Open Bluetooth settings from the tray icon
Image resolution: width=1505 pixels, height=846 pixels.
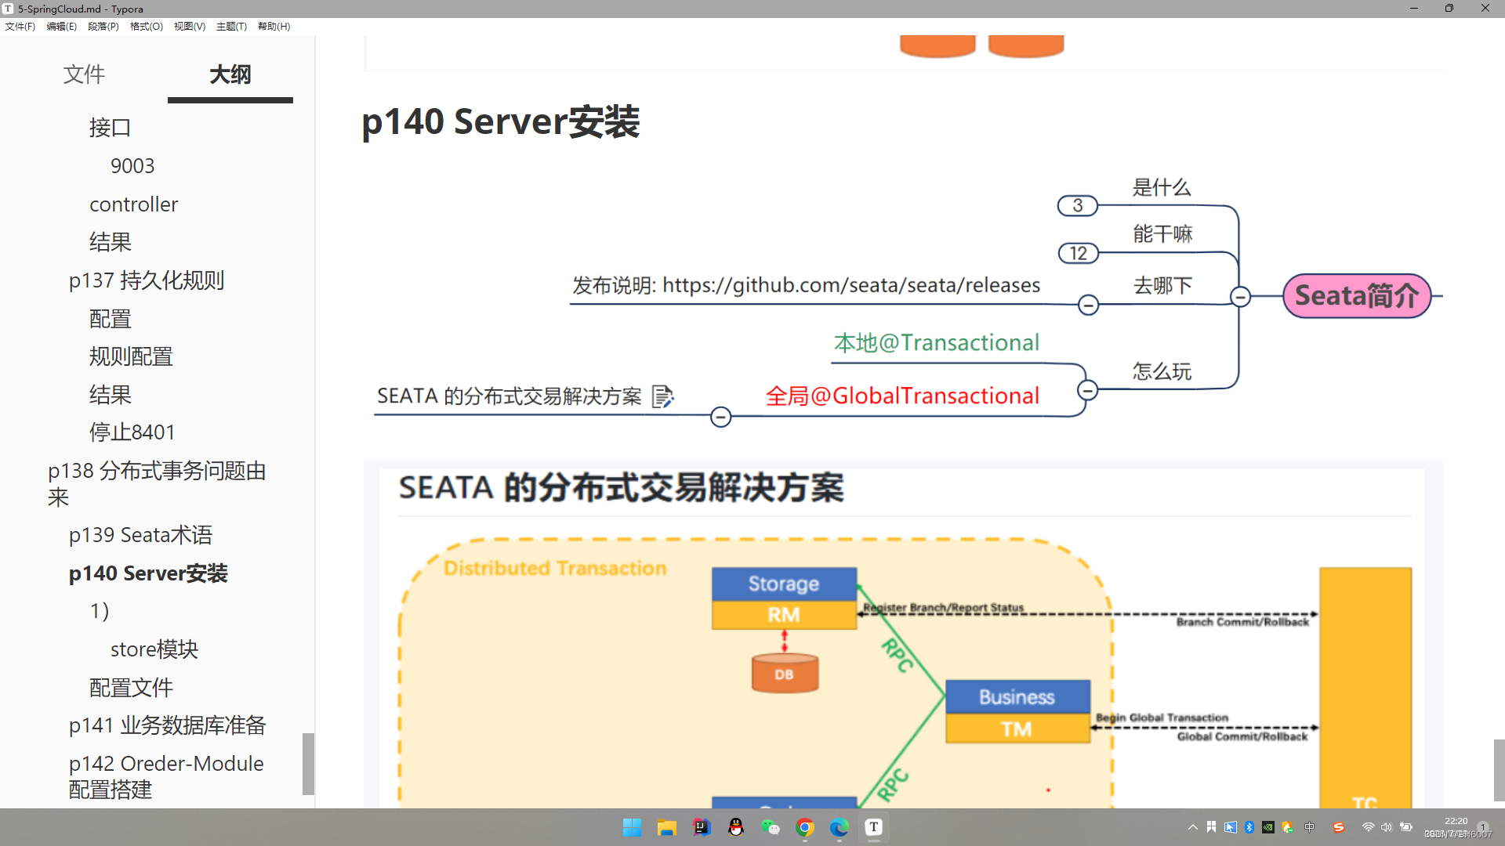point(1249,827)
